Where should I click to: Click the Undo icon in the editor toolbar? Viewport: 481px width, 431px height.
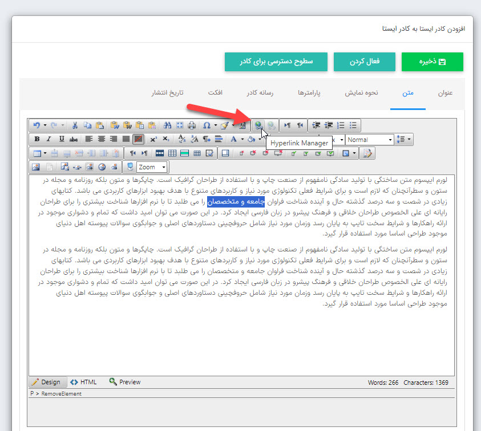[37, 125]
